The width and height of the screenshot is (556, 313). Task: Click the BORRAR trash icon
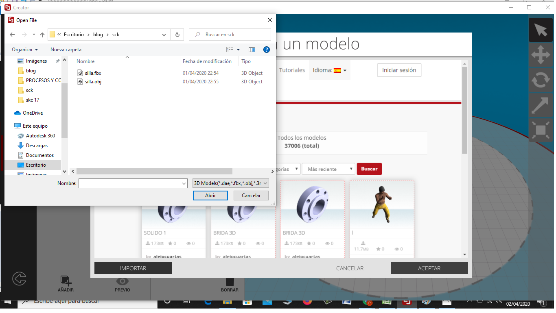(230, 282)
